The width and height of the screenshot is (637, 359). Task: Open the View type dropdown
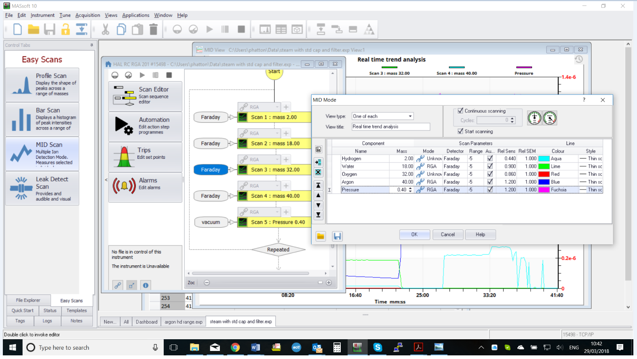point(382,116)
